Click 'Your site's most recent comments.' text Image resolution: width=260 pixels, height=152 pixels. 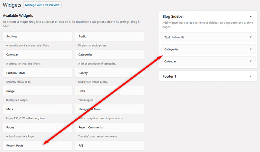[x=98, y=136]
